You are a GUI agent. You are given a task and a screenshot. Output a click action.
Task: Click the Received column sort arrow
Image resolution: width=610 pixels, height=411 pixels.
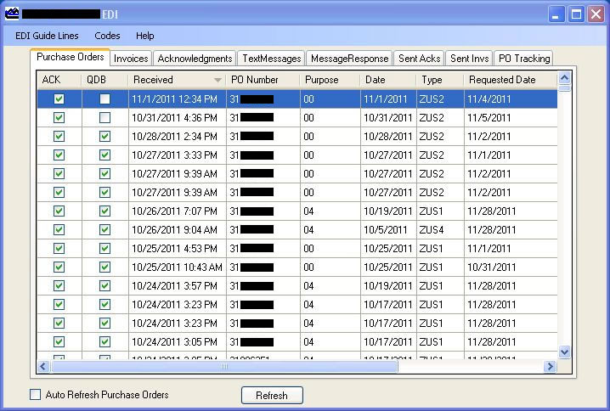point(217,80)
